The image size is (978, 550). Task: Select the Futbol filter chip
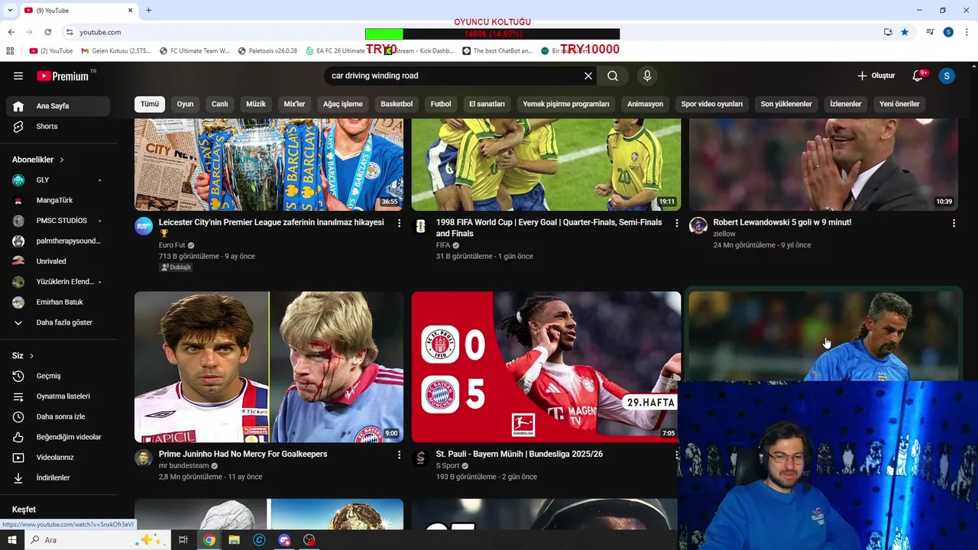pos(441,104)
